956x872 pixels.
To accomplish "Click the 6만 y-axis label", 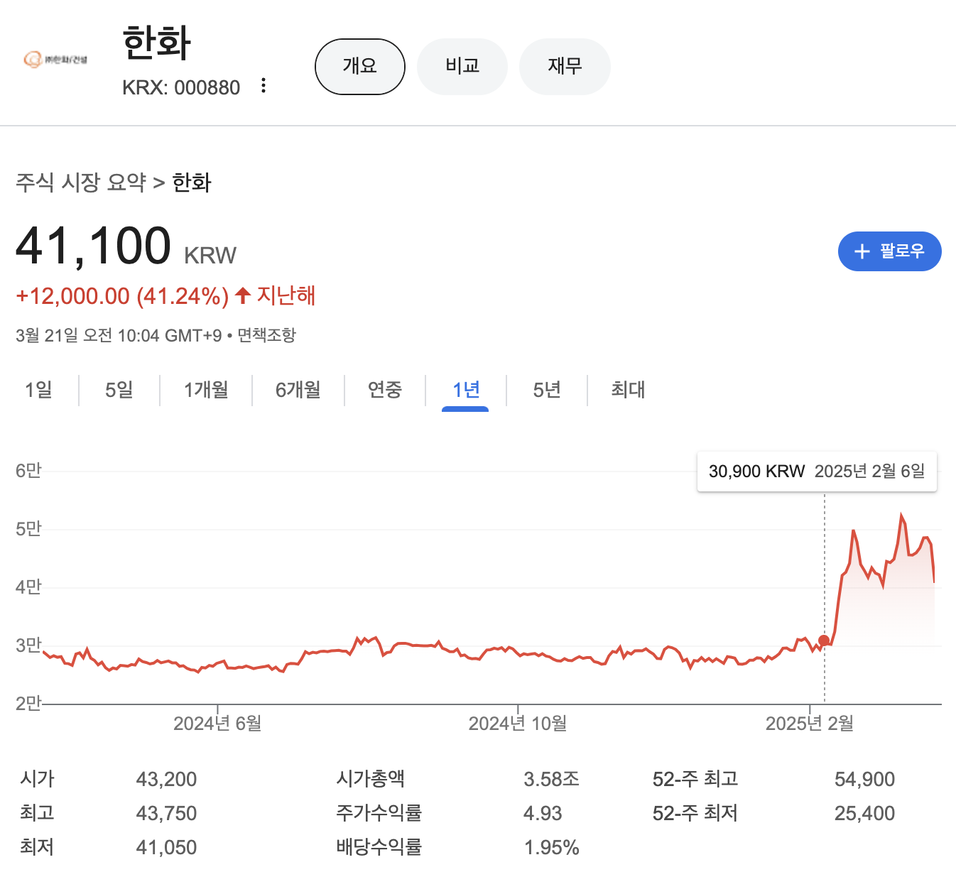I will click(x=28, y=471).
